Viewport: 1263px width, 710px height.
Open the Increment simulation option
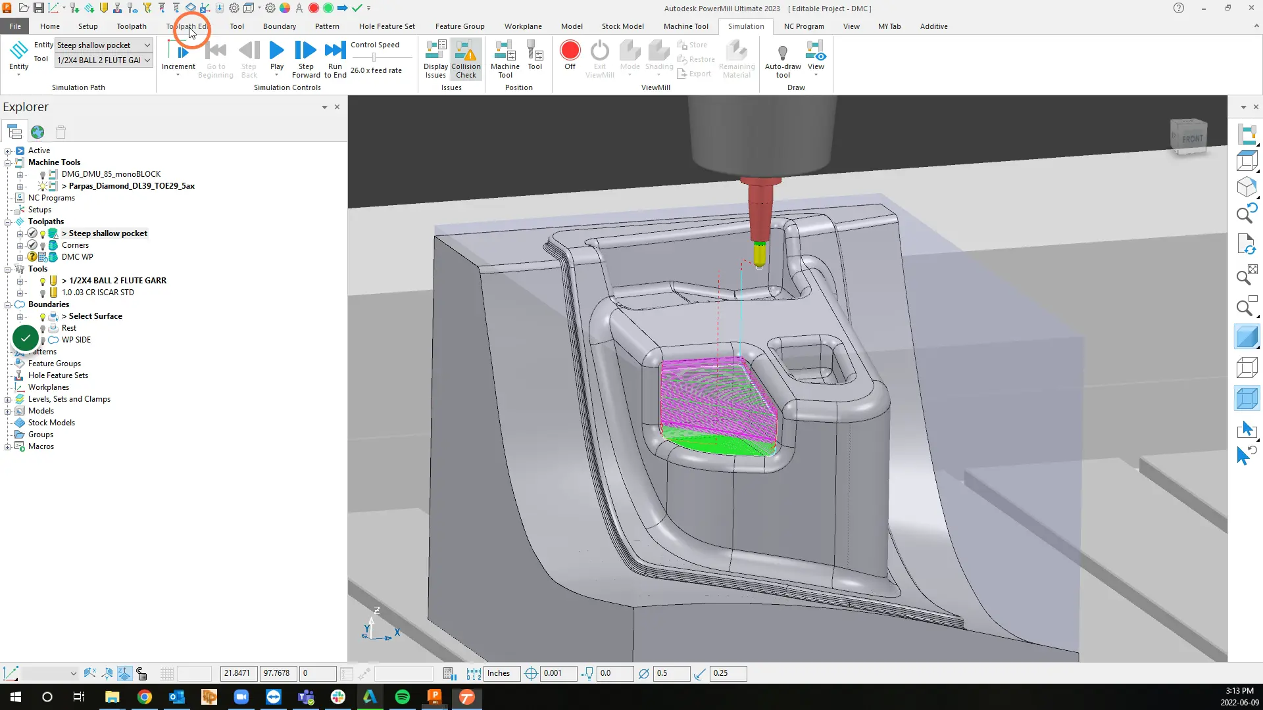coord(178,59)
